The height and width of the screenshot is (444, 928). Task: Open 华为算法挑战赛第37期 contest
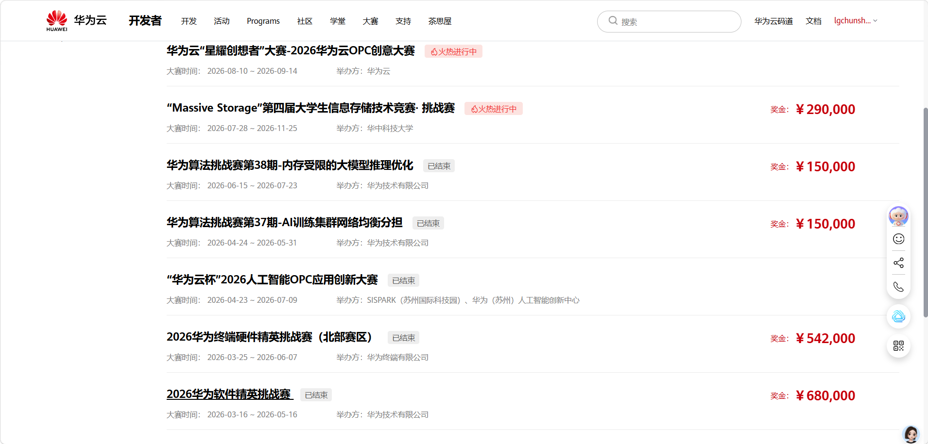[284, 222]
